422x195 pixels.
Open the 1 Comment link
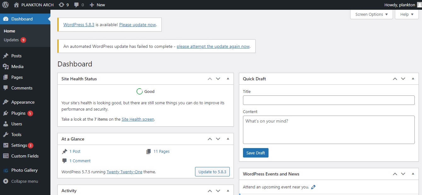(x=80, y=161)
